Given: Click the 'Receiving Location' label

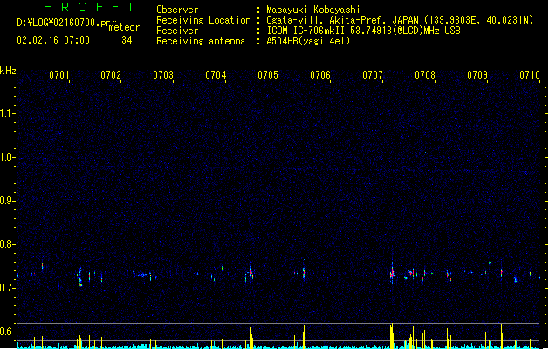Looking at the screenshot, I should click(203, 20).
